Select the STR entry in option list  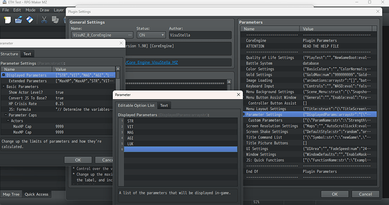[180, 121]
